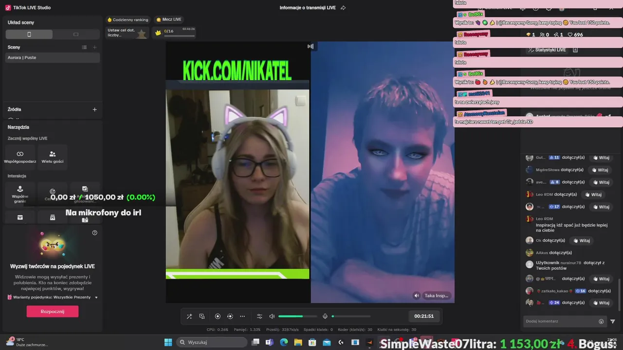This screenshot has width=623, height=350.
Task: Open the Statystyki LIVE button
Action: (547, 50)
